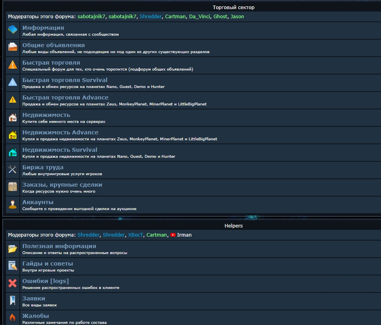
Task: View moderator Da_Vinci's profile
Action: click(x=199, y=17)
